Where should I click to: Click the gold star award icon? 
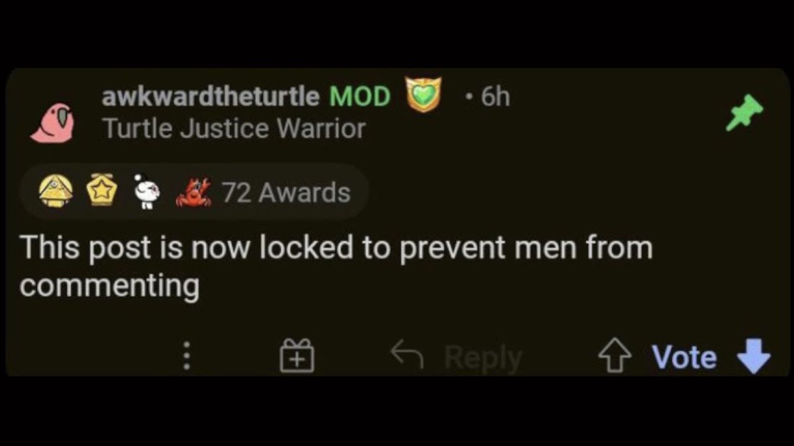click(x=102, y=190)
